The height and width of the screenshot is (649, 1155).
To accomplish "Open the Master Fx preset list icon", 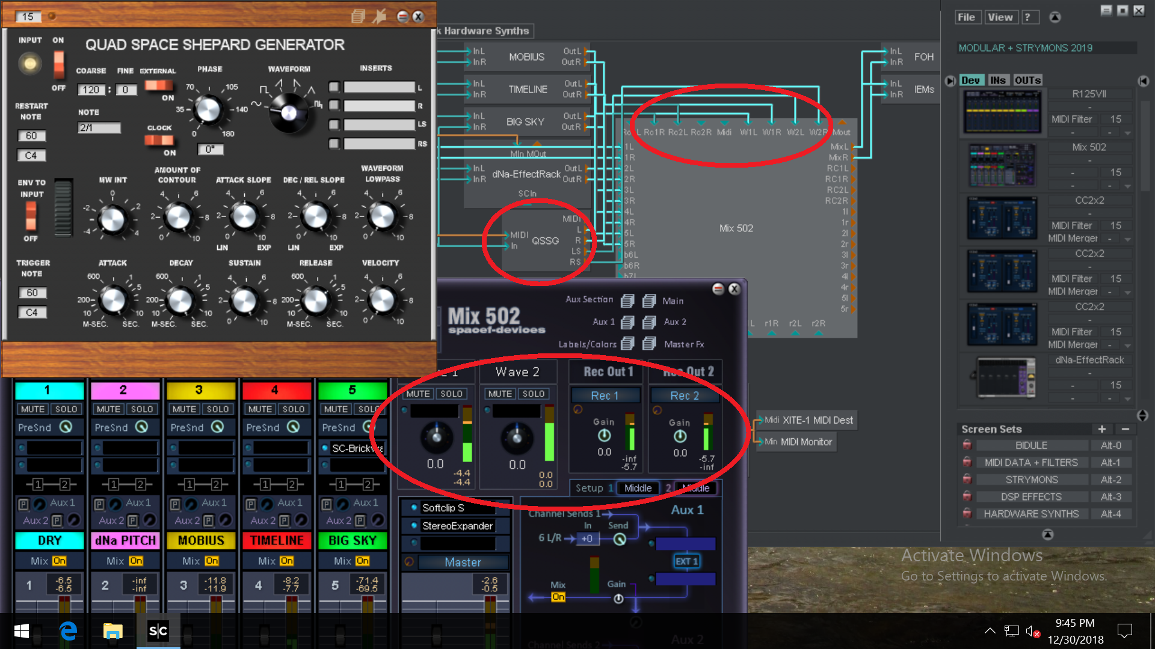I will 649,344.
